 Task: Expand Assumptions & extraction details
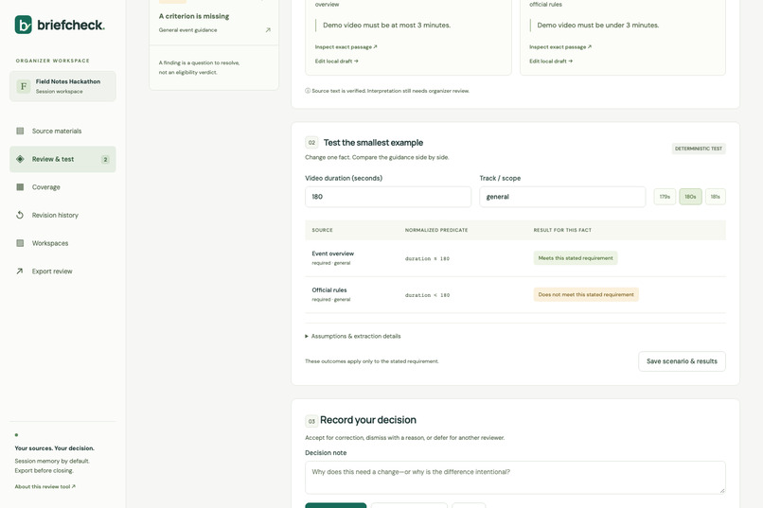[x=353, y=336]
